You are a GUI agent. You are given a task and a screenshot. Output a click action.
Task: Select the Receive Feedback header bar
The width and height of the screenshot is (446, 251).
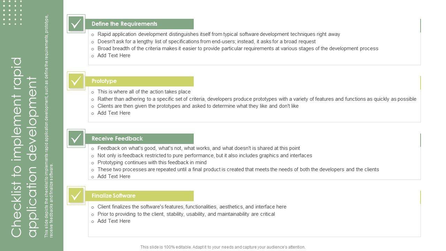(x=139, y=138)
